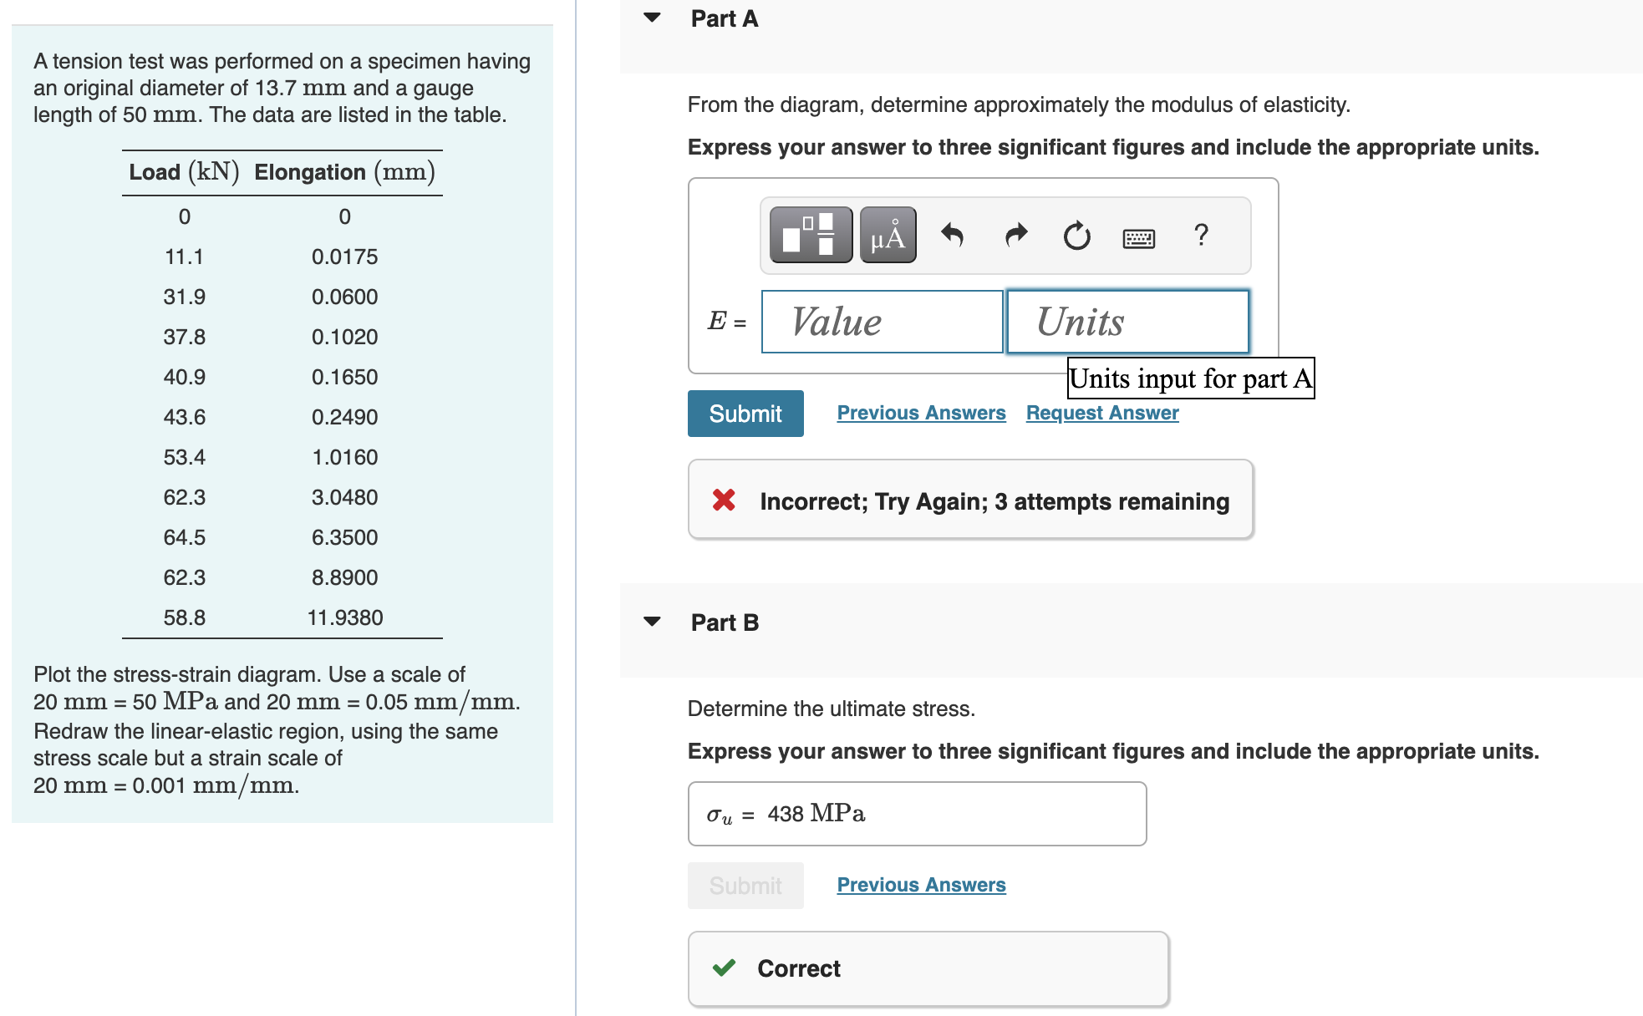
Task: Collapse the Part B section
Action: [653, 622]
